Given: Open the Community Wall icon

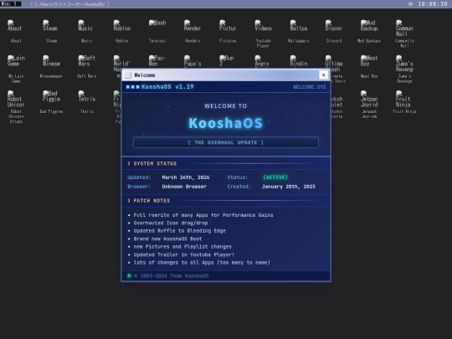Looking at the screenshot, I should [404, 33].
